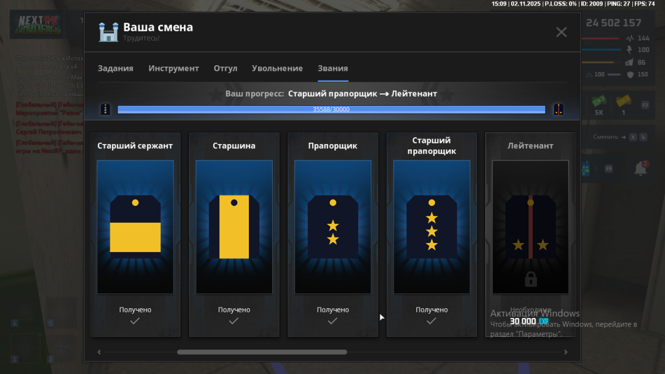Viewport: 665px width, 374px height.
Task: Click the current rank icon left of progress bar
Action: click(105, 109)
